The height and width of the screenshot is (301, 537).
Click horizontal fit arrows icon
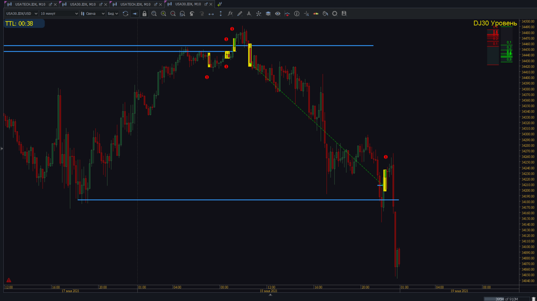[211, 14]
